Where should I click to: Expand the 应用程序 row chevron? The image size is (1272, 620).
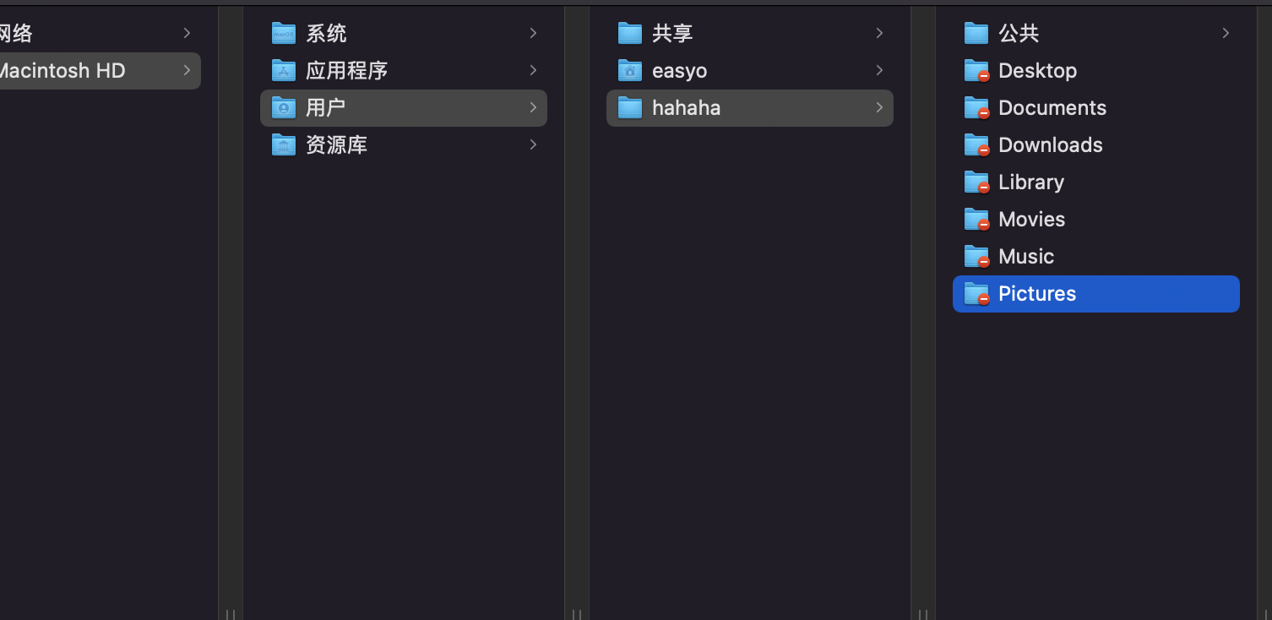coord(533,70)
